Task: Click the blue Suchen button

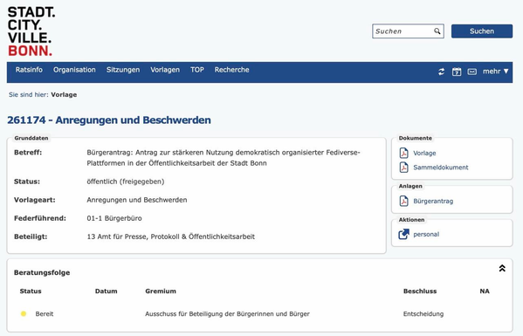Action: [x=482, y=31]
